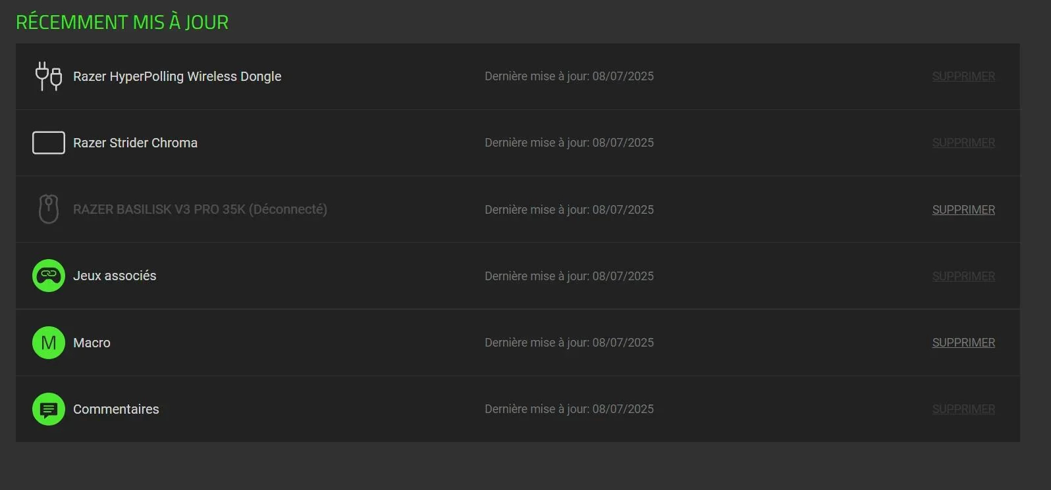Select the Razer HyperPolling Wireless Dongle name

[x=177, y=76]
